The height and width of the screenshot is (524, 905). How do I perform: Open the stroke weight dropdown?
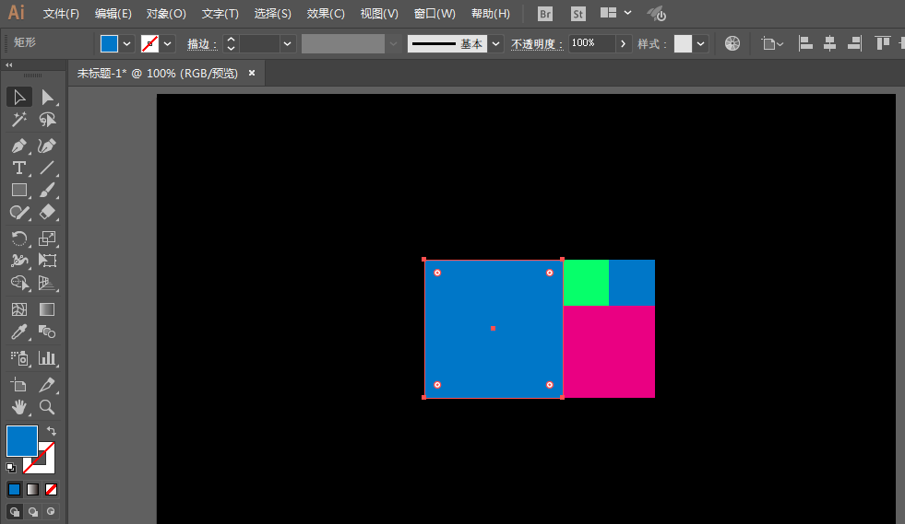click(x=288, y=43)
